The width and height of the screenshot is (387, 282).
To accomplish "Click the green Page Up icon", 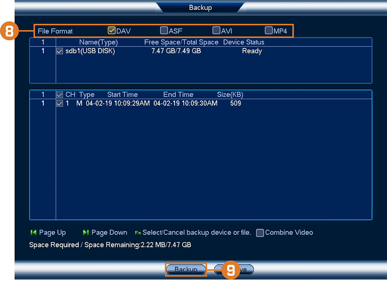I will point(33,232).
